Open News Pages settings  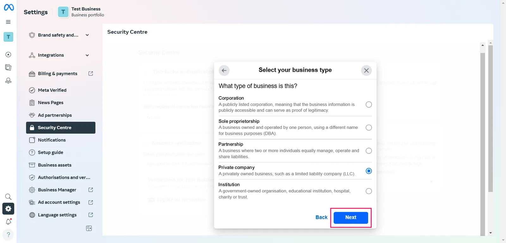pyautogui.click(x=61, y=103)
